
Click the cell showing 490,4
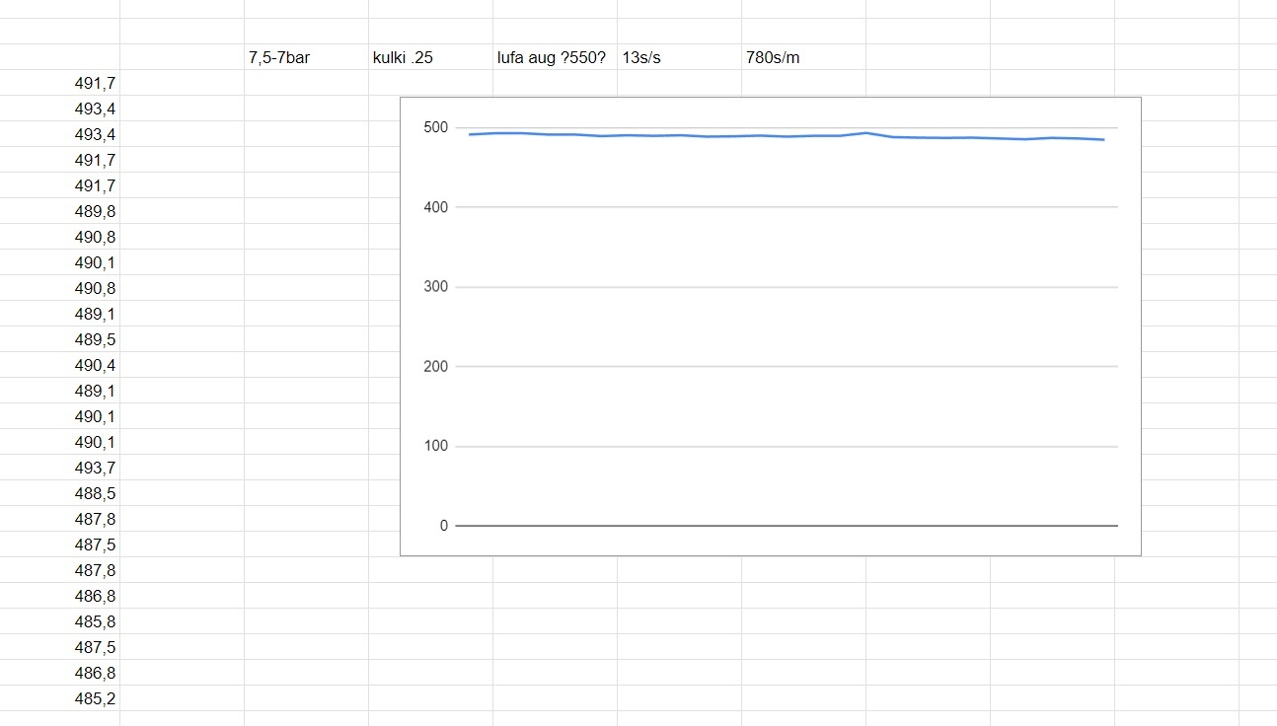(95, 365)
